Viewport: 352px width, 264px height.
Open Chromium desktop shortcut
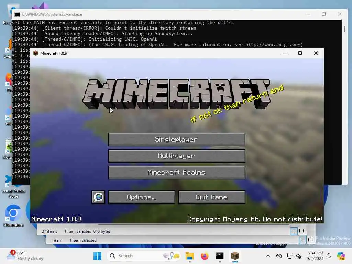tap(13, 216)
